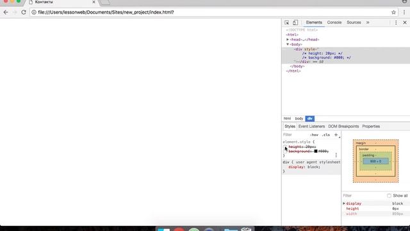Click the /* background: #000; */ comment line
The height and width of the screenshot is (231, 410).
pos(326,58)
